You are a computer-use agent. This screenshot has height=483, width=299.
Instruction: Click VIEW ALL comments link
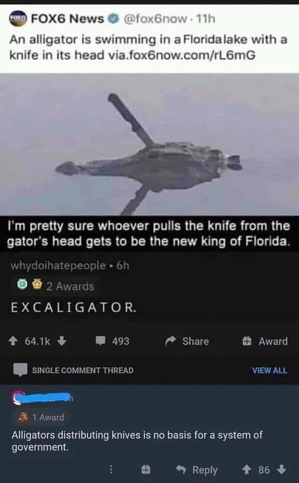270,370
